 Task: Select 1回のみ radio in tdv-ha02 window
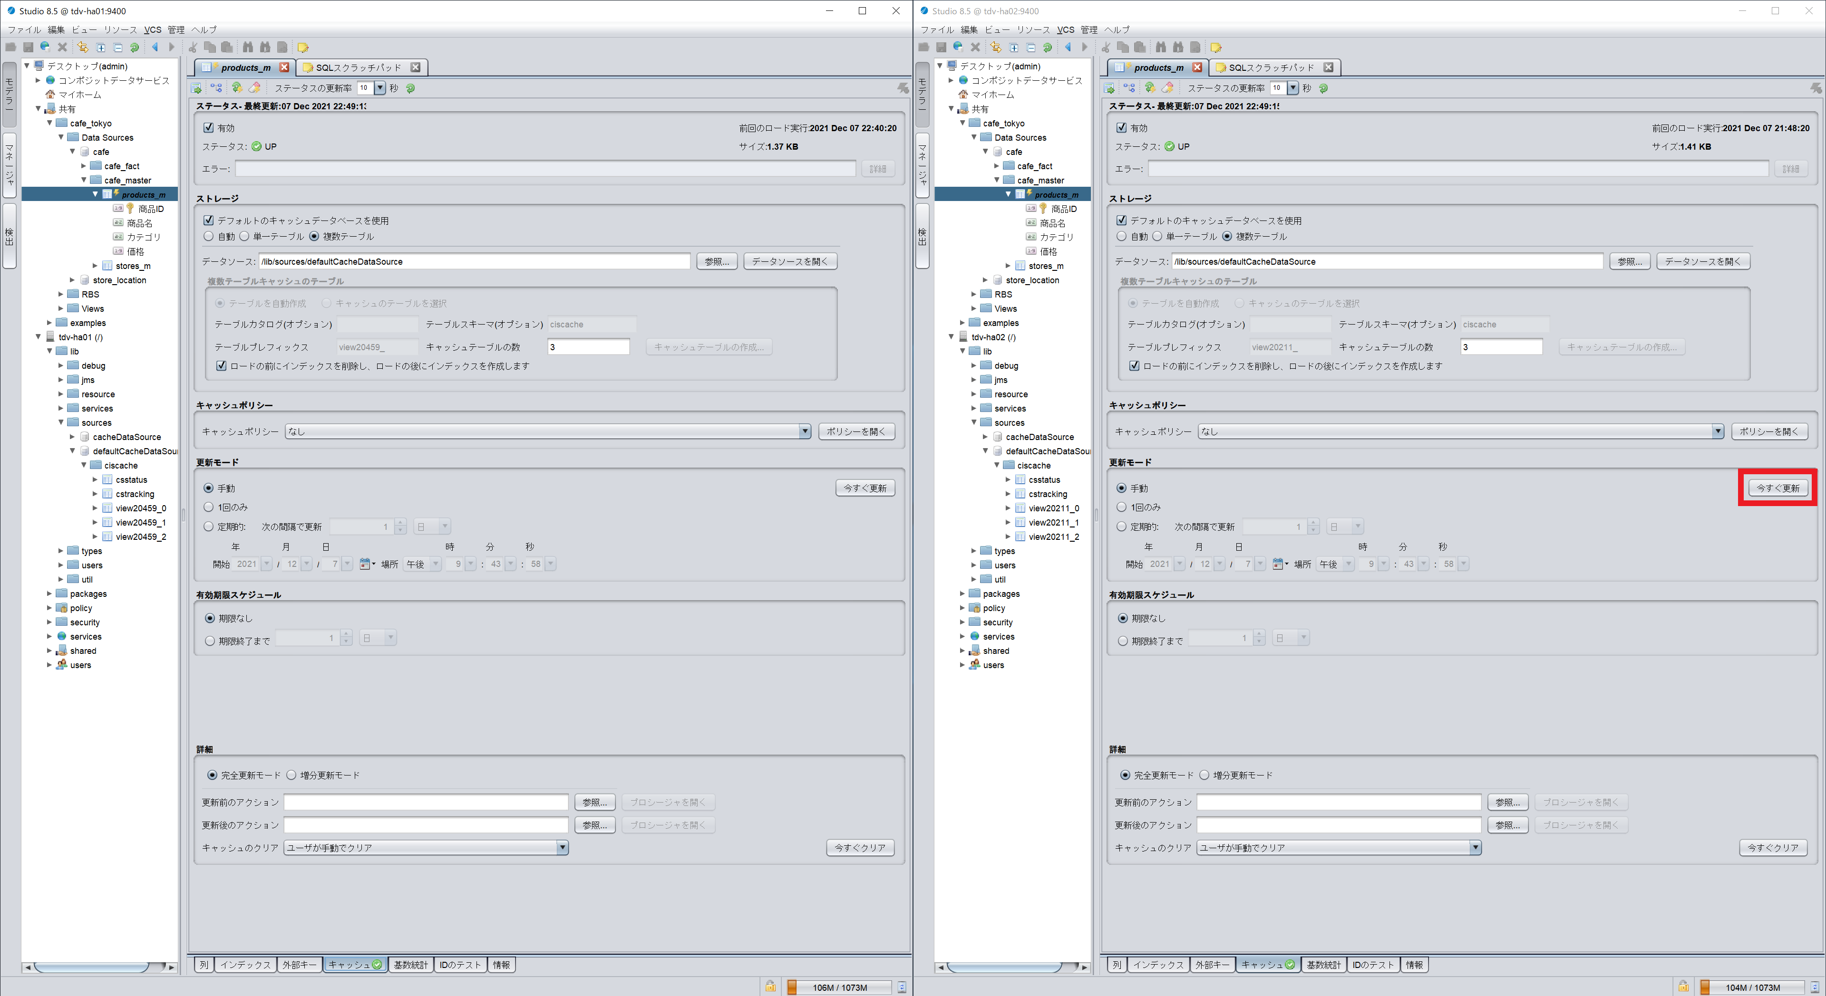click(1121, 507)
